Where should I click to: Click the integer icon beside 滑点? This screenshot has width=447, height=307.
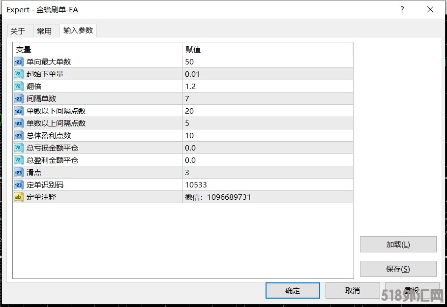click(x=19, y=172)
